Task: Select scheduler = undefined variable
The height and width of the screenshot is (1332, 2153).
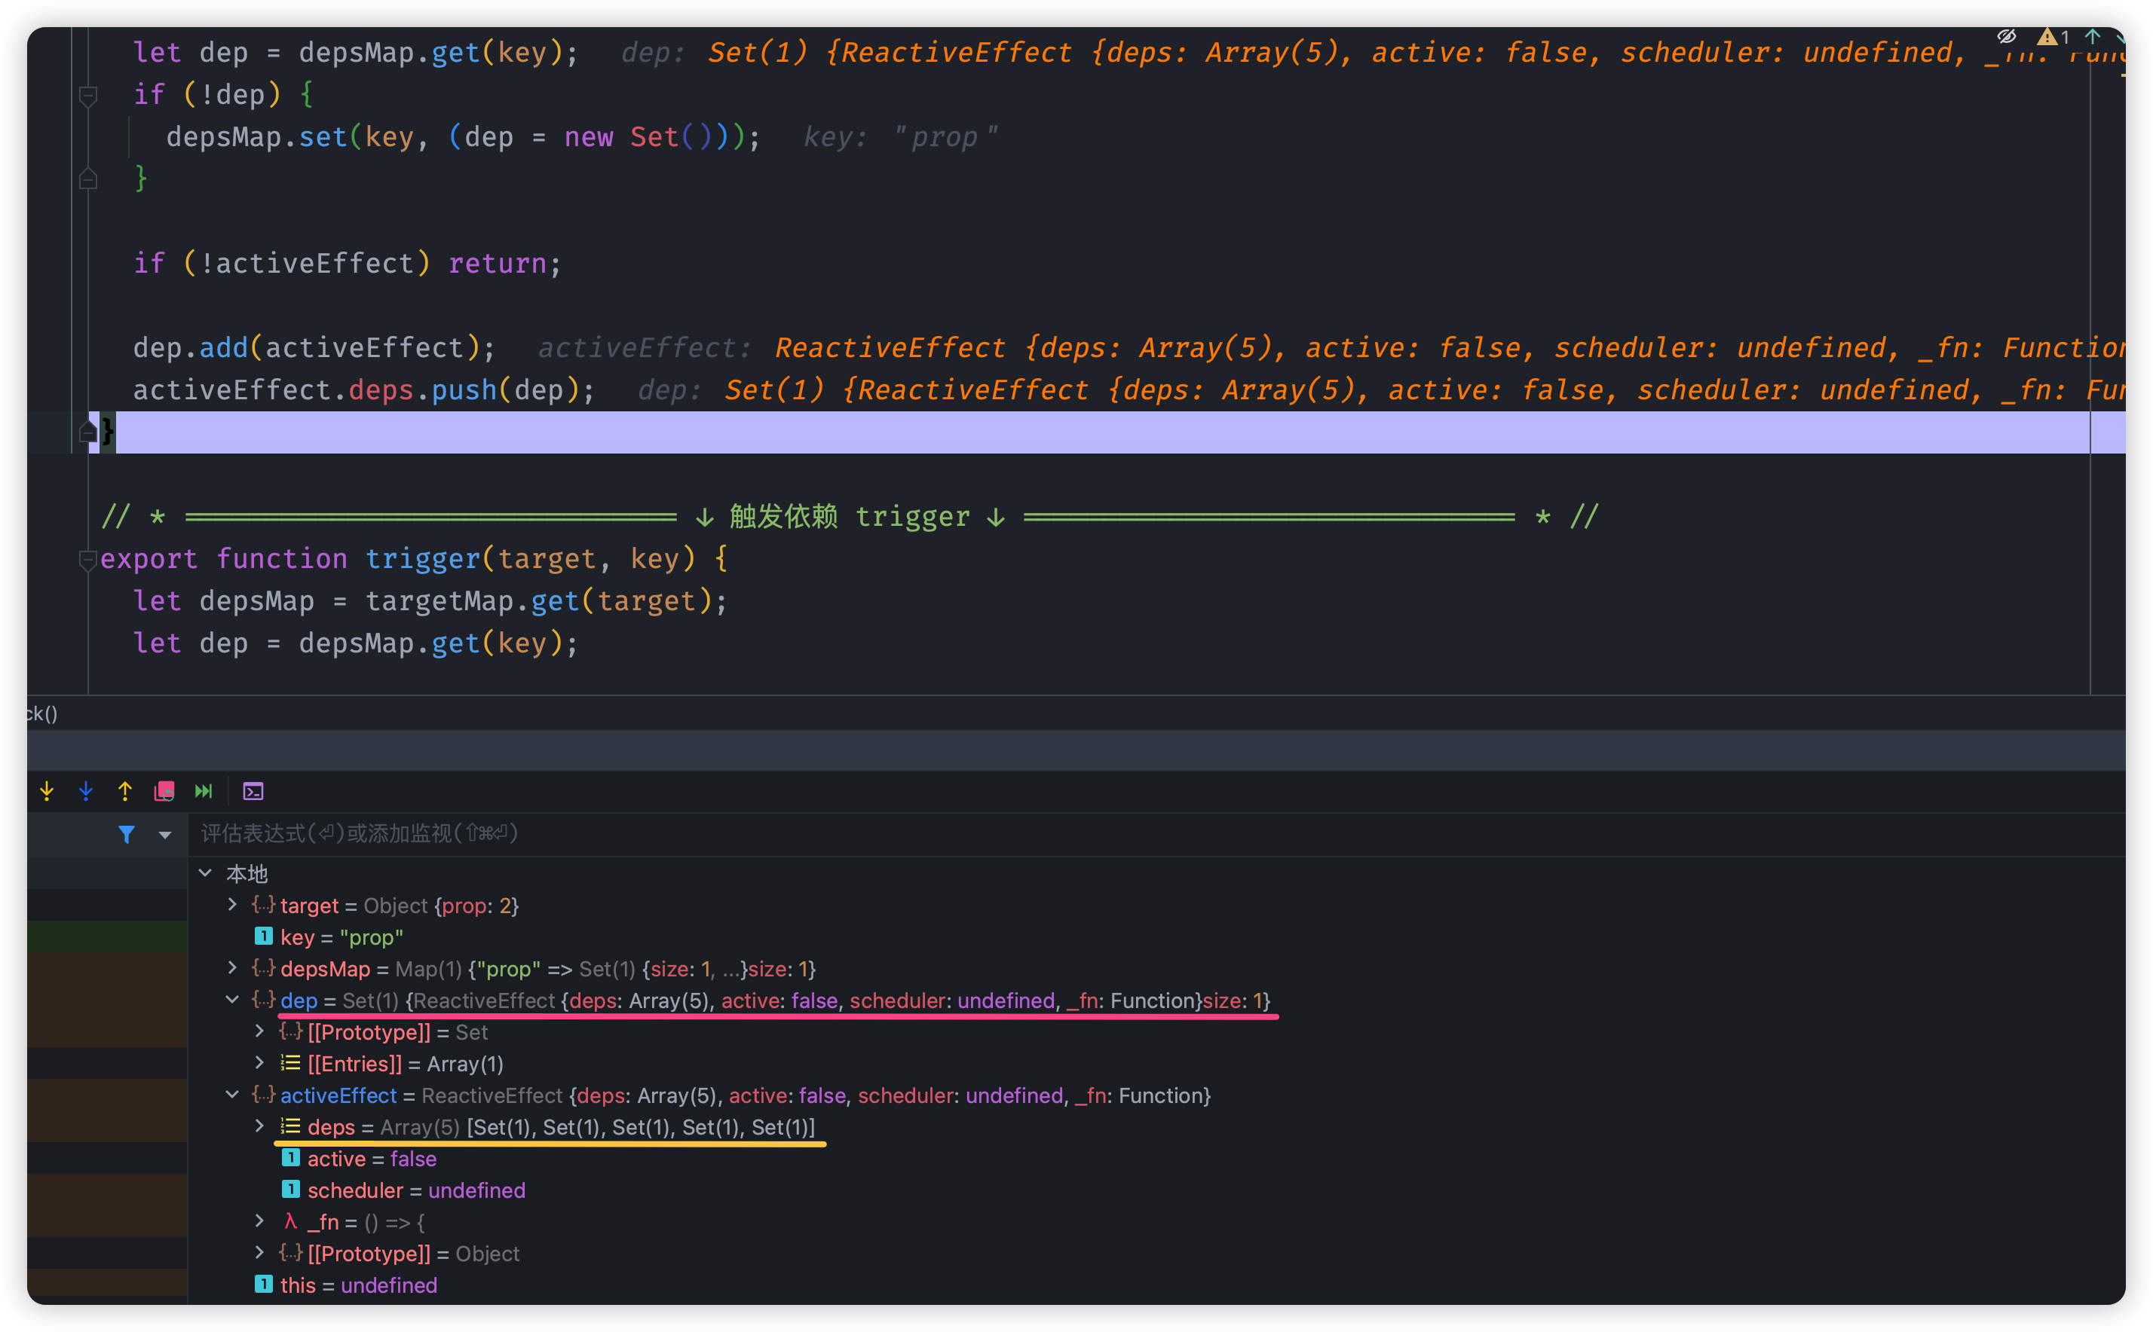Action: (416, 1191)
